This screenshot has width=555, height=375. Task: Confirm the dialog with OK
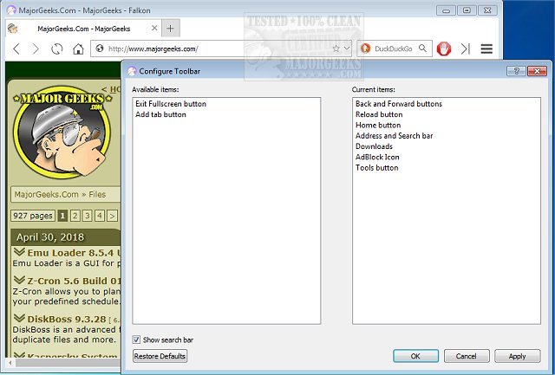click(x=415, y=356)
